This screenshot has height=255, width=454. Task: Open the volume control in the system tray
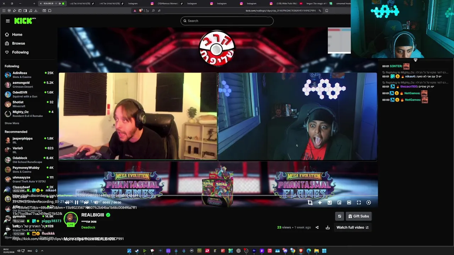pyautogui.click(x=18, y=251)
